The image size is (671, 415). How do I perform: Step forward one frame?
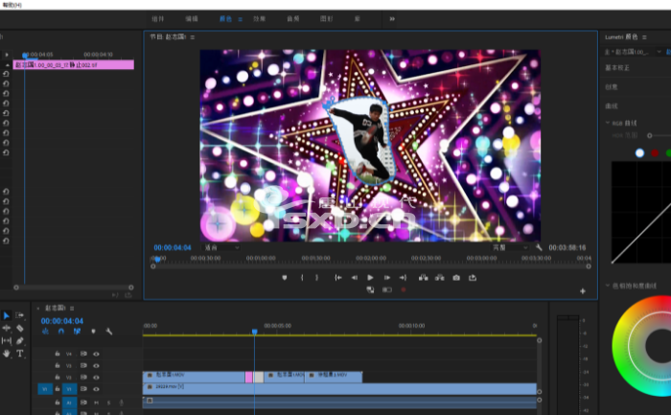tap(387, 278)
